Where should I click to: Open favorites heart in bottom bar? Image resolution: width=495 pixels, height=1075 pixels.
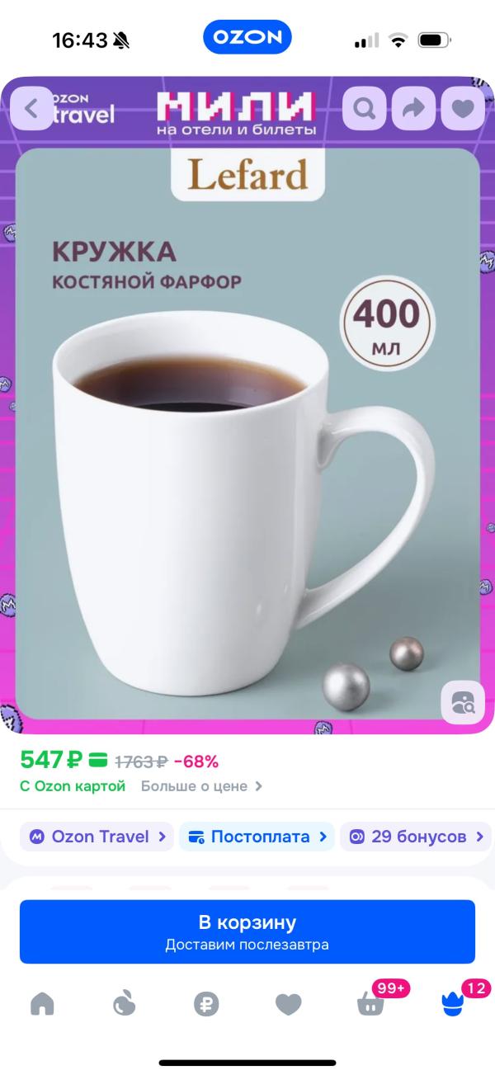289,1003
